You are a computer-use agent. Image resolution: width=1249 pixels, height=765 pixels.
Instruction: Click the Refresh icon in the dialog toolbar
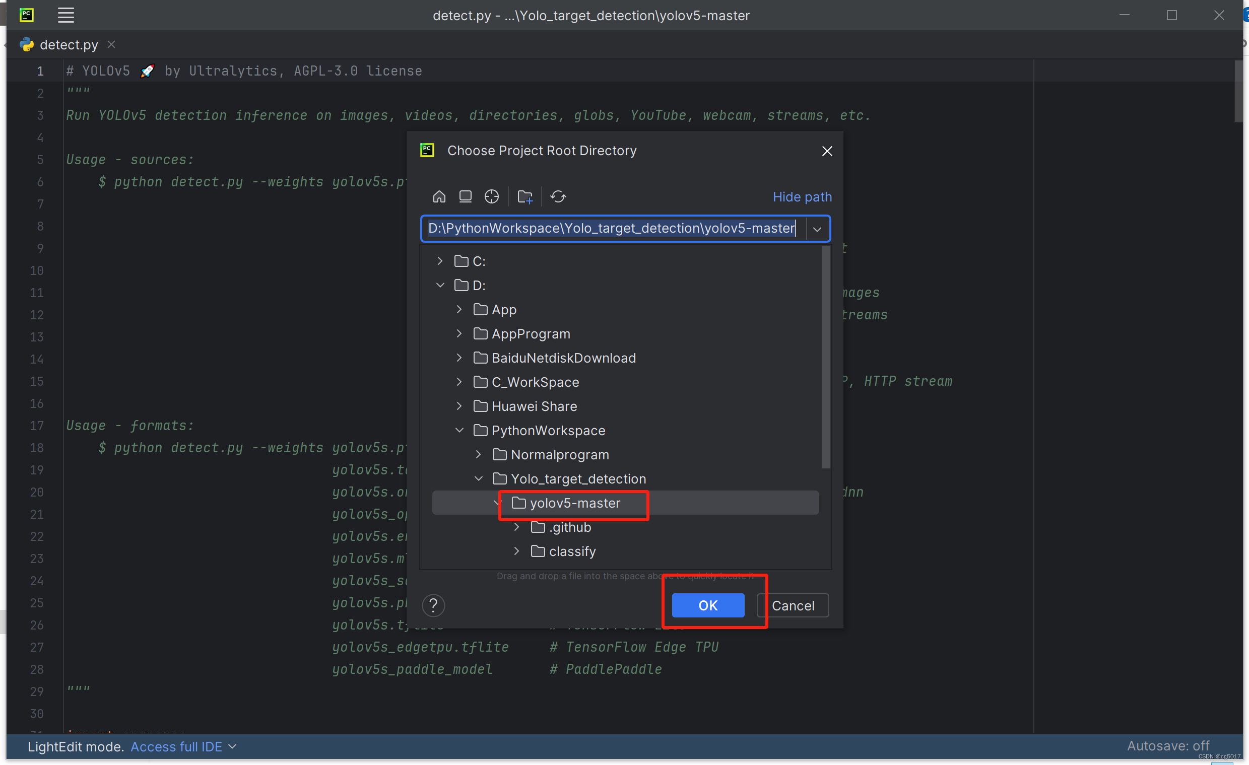click(558, 196)
